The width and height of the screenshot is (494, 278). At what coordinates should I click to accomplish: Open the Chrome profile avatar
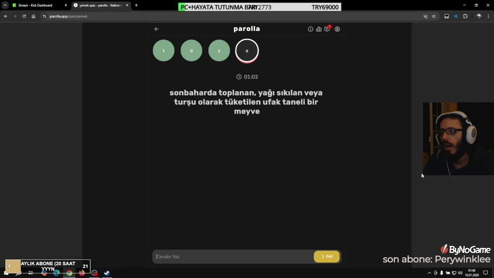click(x=479, y=16)
